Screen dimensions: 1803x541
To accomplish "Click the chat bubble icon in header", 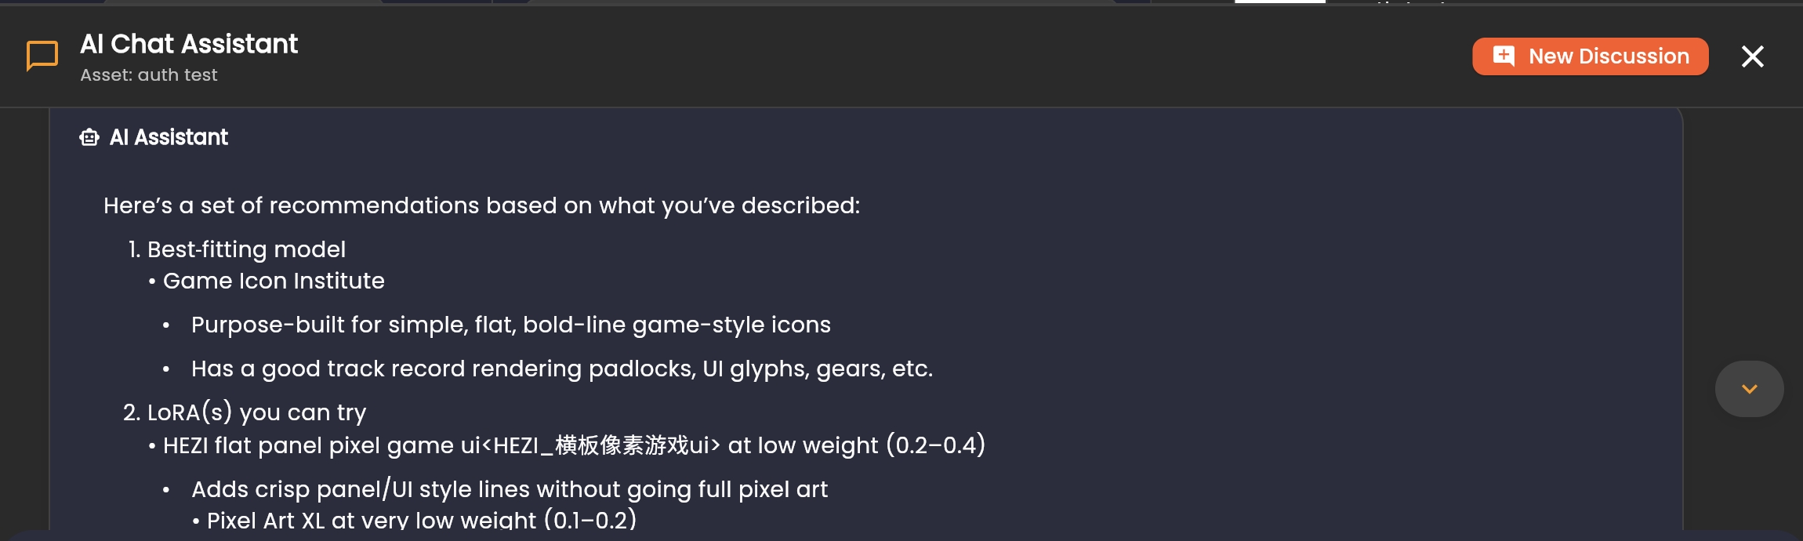I will pos(42,56).
